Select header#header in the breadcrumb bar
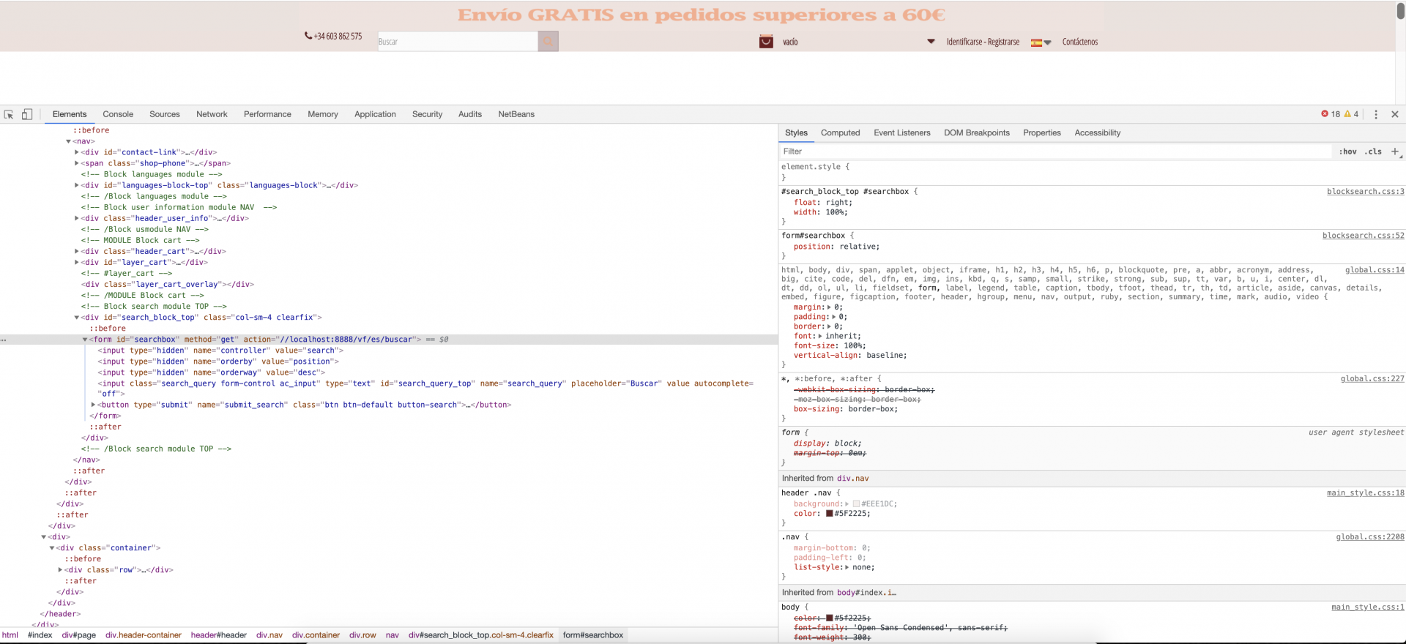 click(x=219, y=635)
